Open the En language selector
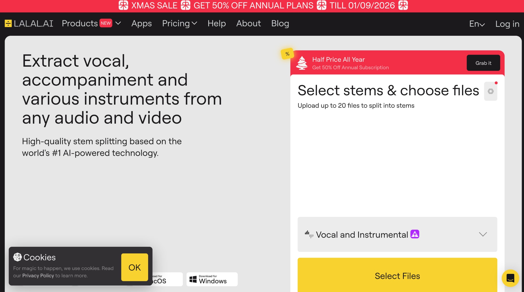 click(x=477, y=24)
